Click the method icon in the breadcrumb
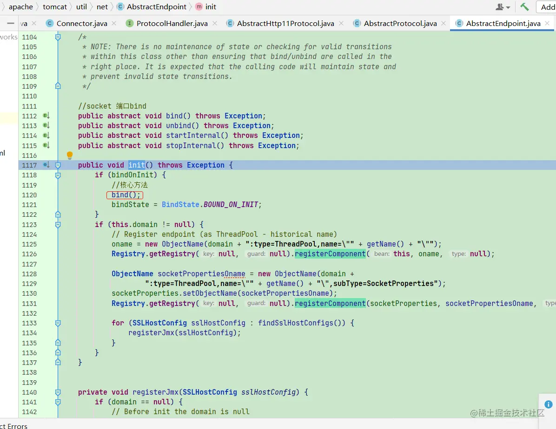The image size is (556, 429). pos(199,6)
